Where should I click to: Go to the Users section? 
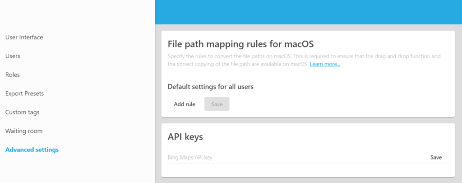coord(13,56)
